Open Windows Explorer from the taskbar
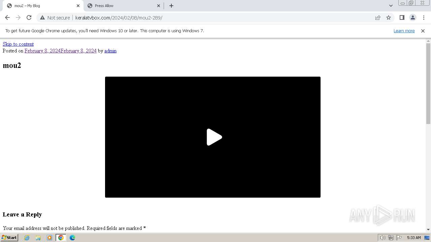 coord(38,238)
